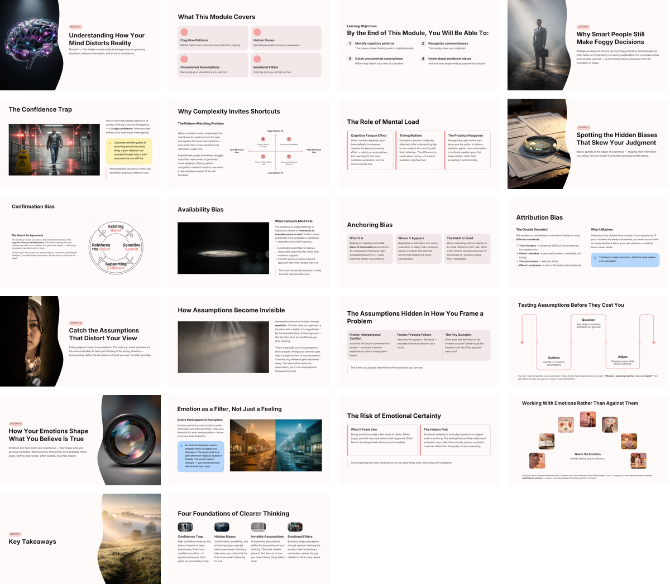Click the small image above Hidden Biases foundations column

(x=222, y=527)
